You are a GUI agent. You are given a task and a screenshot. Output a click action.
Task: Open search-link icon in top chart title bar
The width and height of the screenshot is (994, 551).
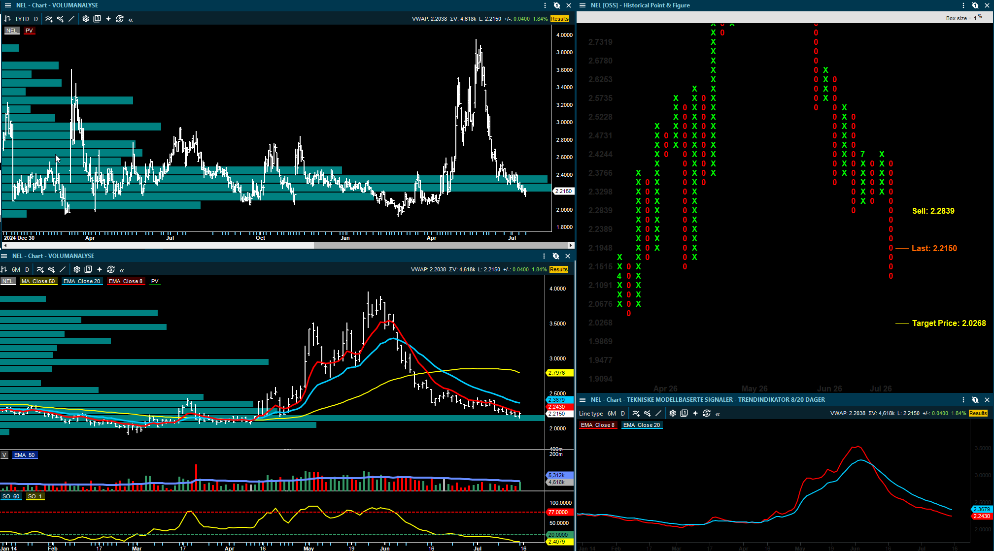557,5
